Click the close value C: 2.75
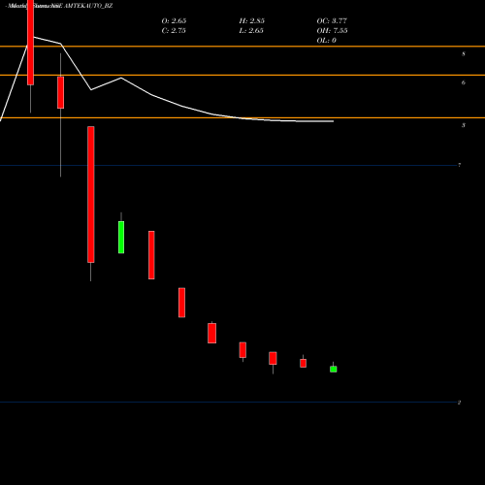This screenshot has height=485, width=485. (x=174, y=30)
